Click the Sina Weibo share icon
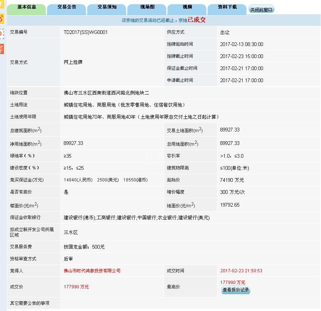321x311 pixels. point(2,18)
